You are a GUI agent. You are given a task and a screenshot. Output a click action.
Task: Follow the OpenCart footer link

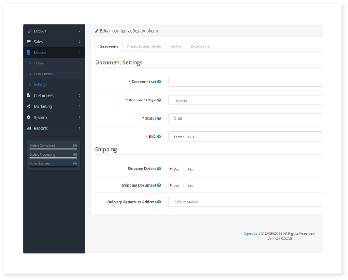pyautogui.click(x=252, y=233)
